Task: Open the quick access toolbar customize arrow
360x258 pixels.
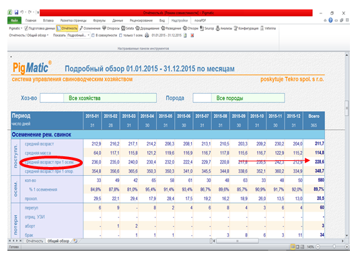Action: click(38, 12)
